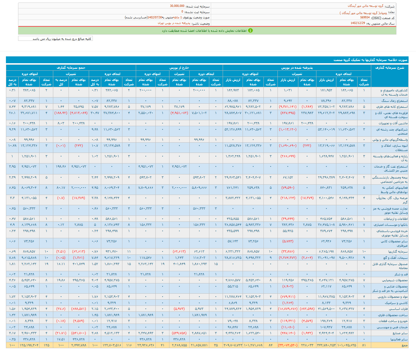The width and height of the screenshot is (417, 360).
Task: Click the قند و شکر row label
Action: [x=401, y=274]
